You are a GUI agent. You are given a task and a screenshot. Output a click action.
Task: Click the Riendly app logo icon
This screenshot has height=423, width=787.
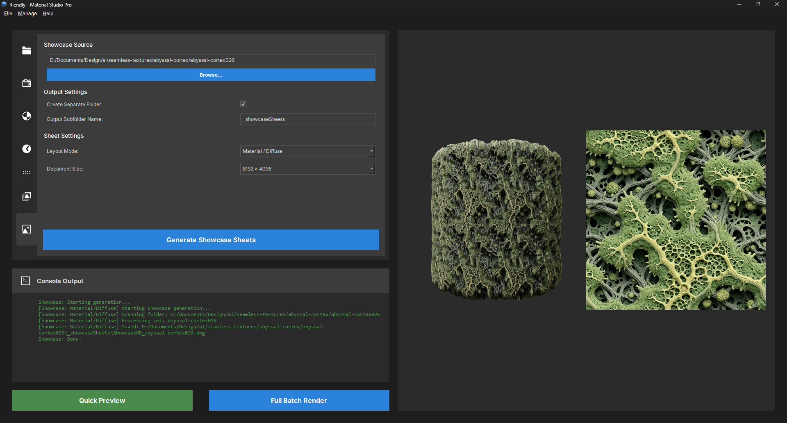click(4, 5)
